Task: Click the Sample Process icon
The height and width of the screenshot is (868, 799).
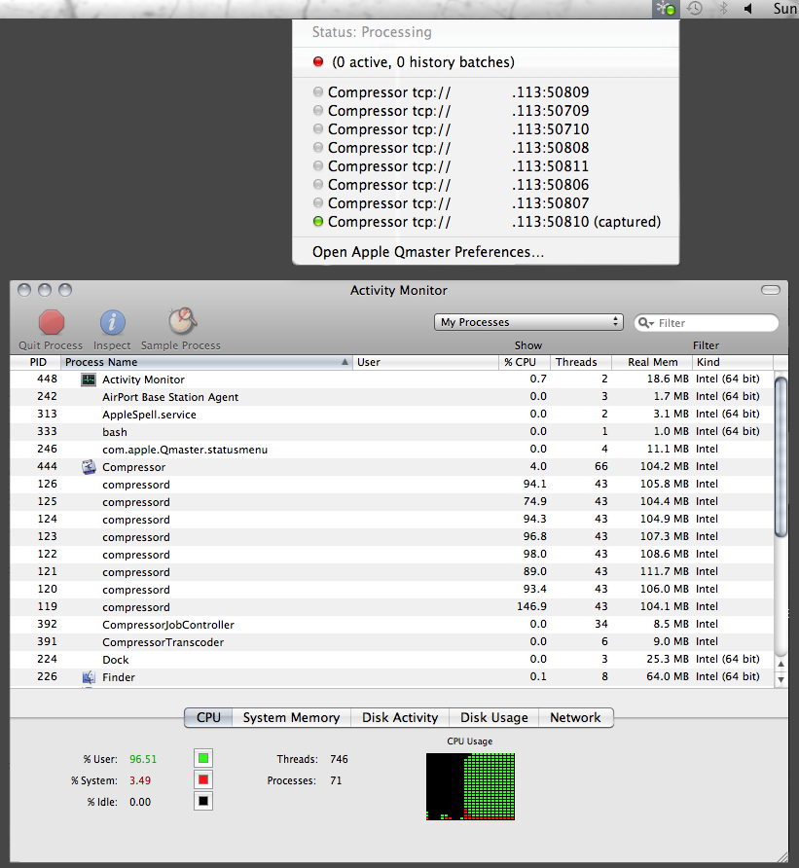Action: pos(182,321)
